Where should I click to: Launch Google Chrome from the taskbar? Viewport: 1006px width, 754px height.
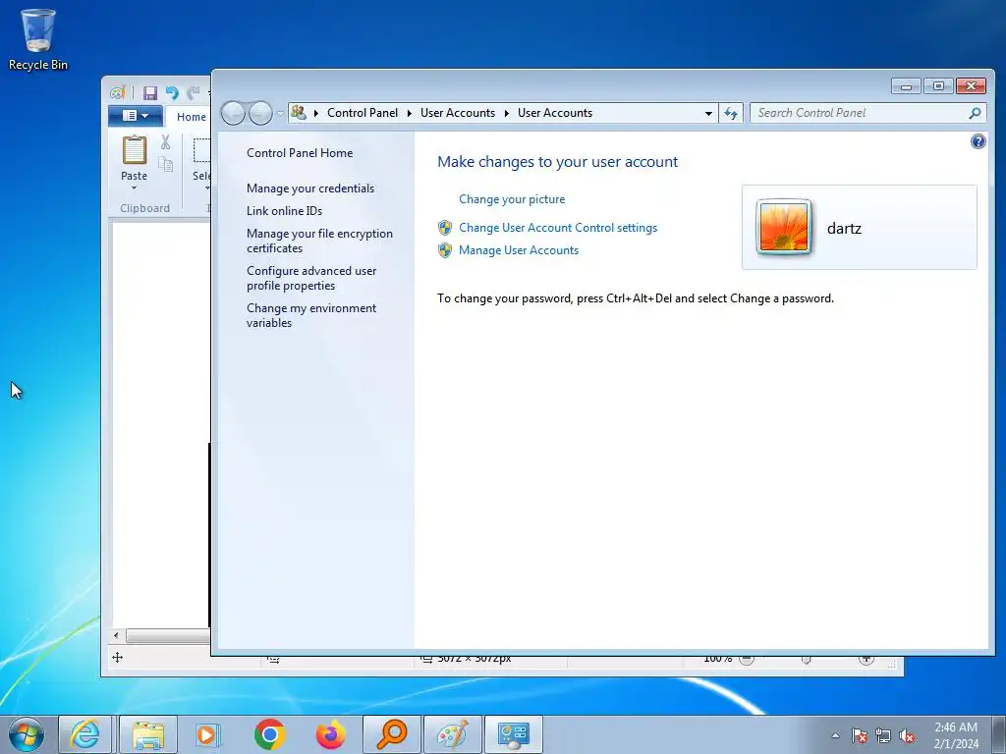coord(269,734)
